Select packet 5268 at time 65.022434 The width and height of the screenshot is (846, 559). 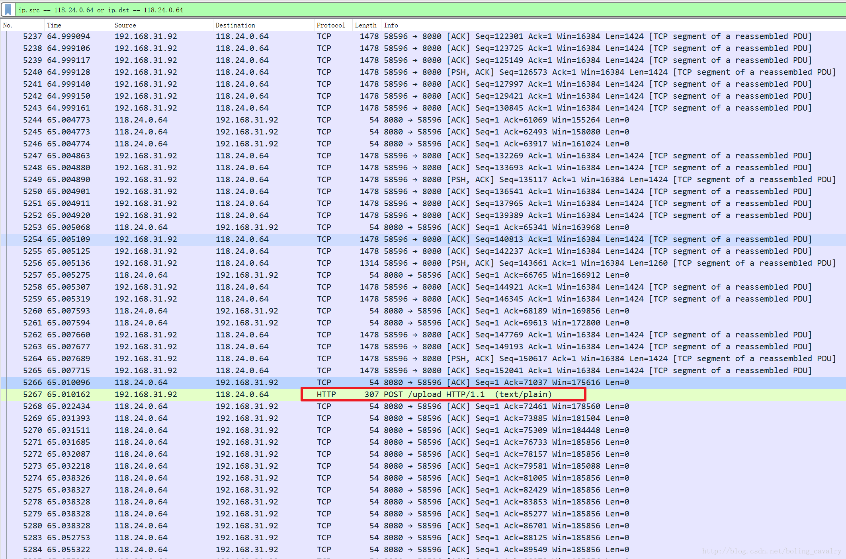pyautogui.click(x=423, y=406)
